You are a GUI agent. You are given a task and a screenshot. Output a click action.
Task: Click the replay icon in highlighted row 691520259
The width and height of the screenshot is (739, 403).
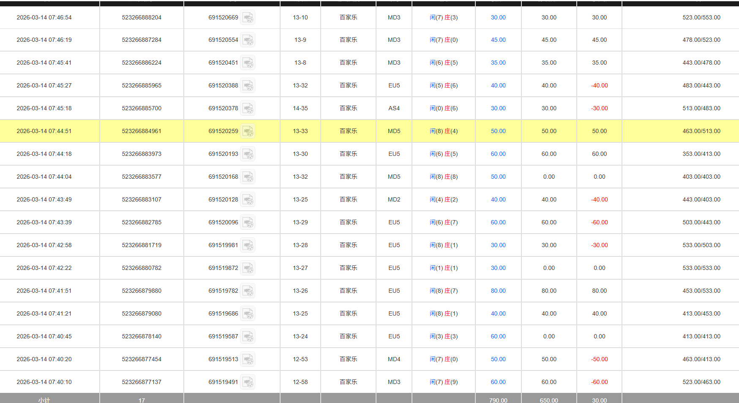(248, 131)
